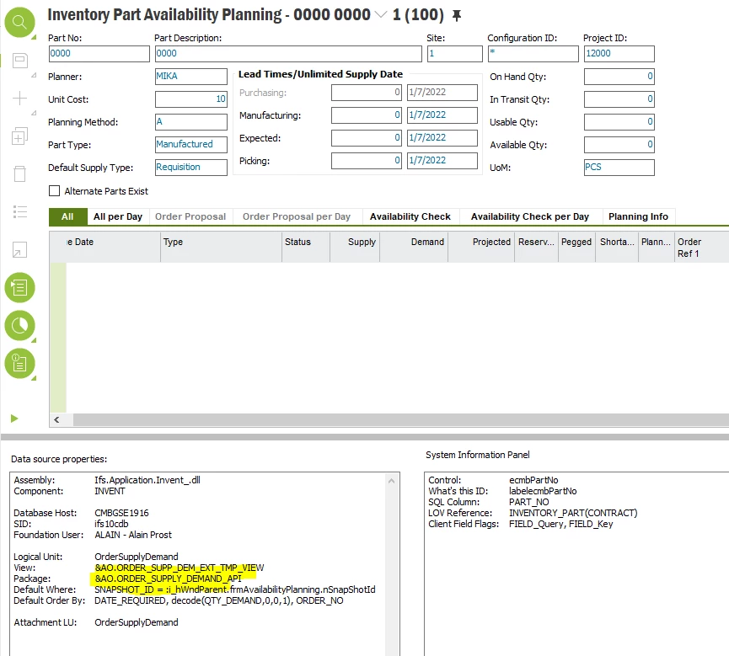Click inside the Planner field showing MIKA
Screen dimensions: 729x656
click(191, 76)
